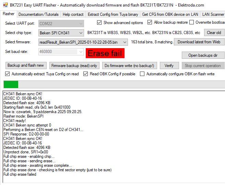This screenshot has height=185, width=225.
Task: Expand the baud rate 460800 dropdown
Action: [x=81, y=52]
